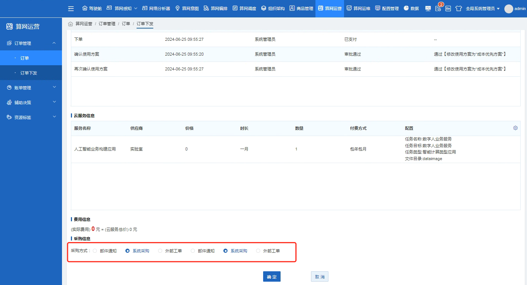This screenshot has height=285, width=527.
Task: Click the 算网运营 sidebar logo header
Action: [x=23, y=26]
